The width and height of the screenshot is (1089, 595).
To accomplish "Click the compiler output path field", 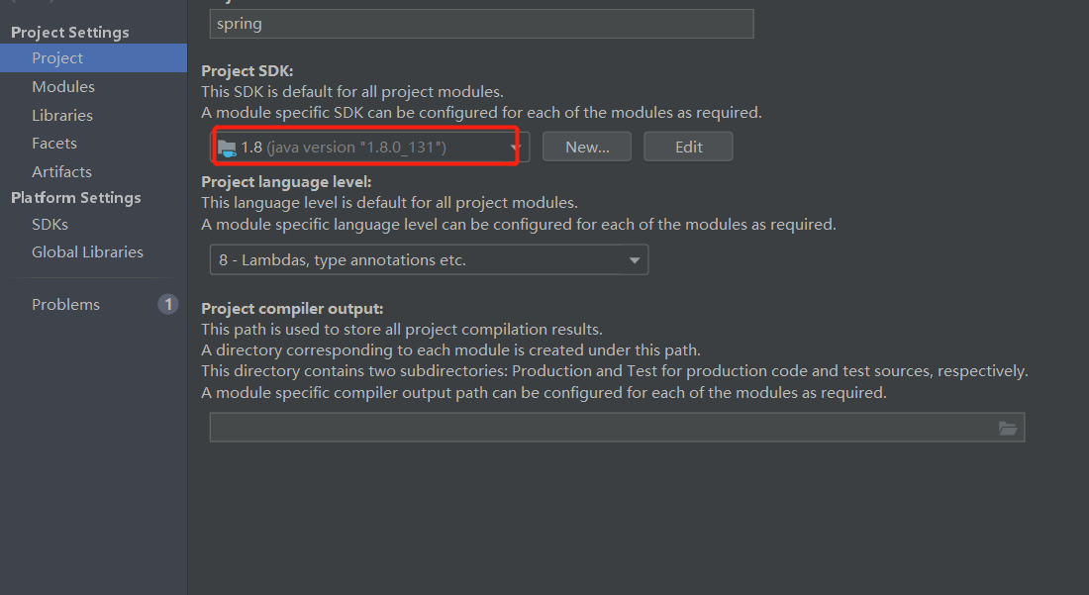I will [x=618, y=428].
